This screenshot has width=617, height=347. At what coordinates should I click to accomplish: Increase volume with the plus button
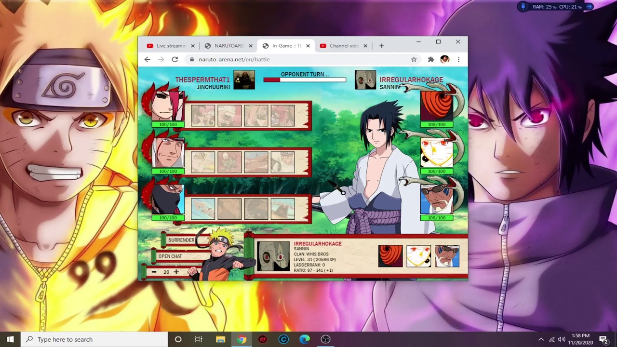[x=176, y=272]
